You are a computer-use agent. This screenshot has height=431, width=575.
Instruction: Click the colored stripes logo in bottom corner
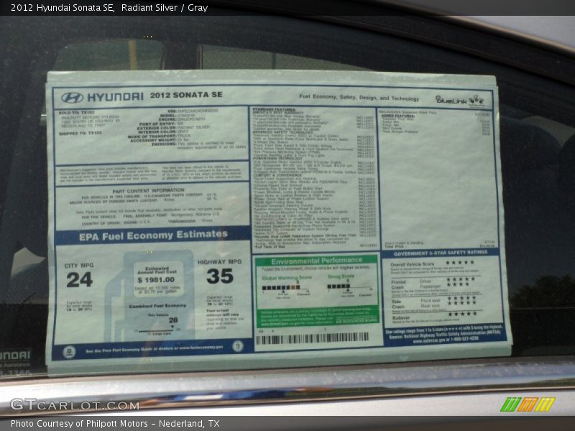(x=528, y=404)
